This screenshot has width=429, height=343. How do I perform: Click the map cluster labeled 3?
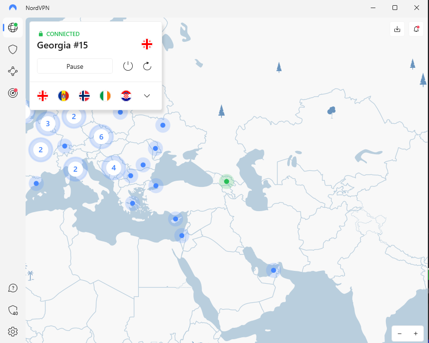[x=48, y=124]
